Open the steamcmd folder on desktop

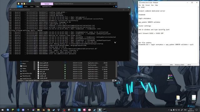pos(178,99)
